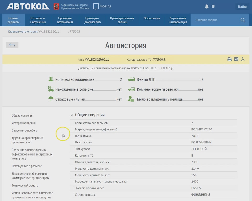Viewport: 252px width, 201px height.
Task: Open the mos.ru link icon
Action: 96,7
